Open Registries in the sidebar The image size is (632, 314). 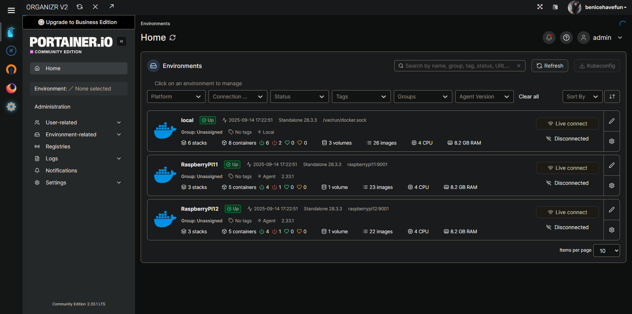click(58, 146)
